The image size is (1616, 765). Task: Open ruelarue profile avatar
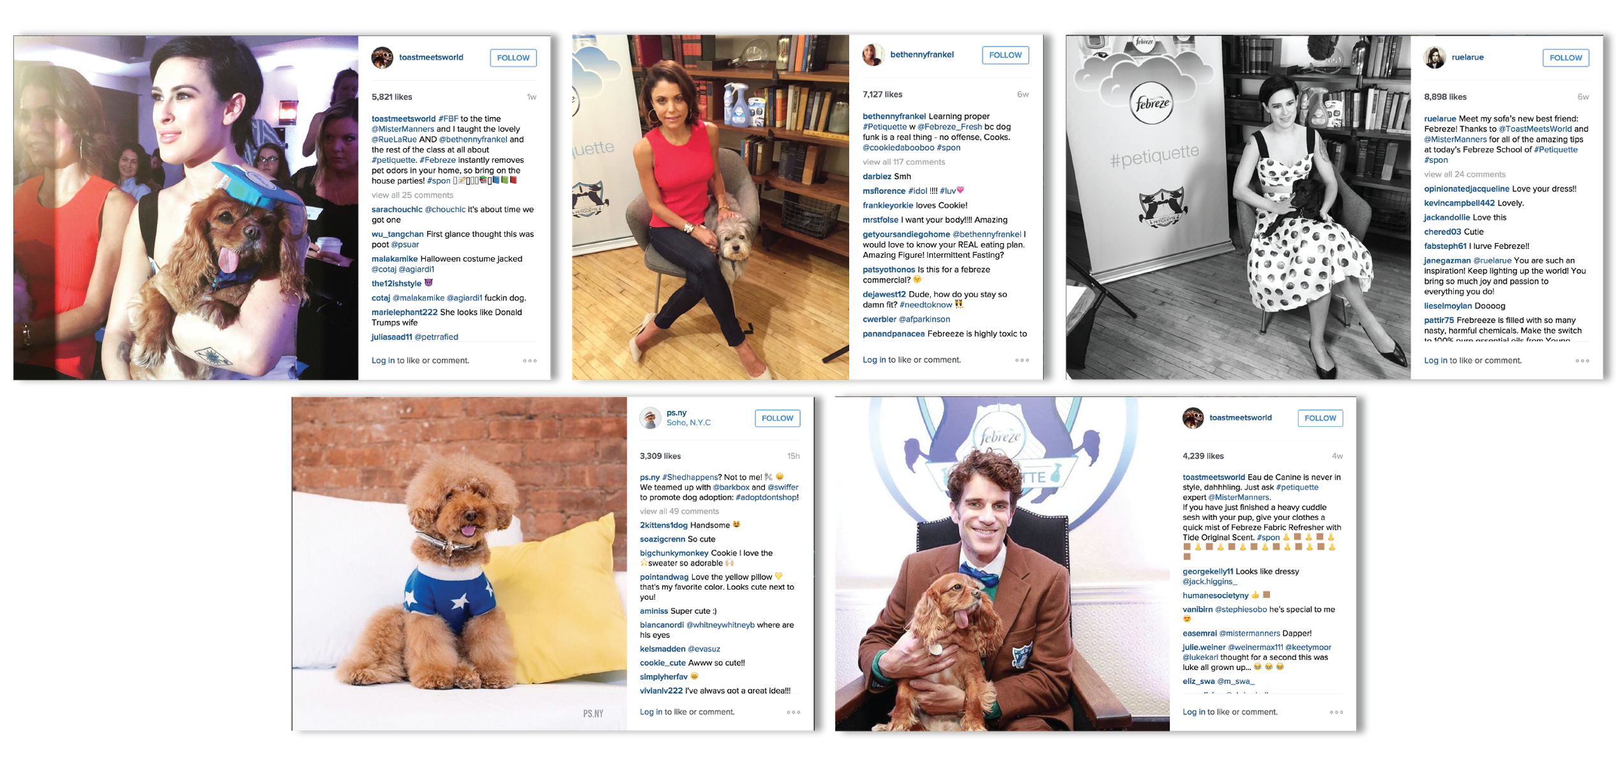(1434, 57)
